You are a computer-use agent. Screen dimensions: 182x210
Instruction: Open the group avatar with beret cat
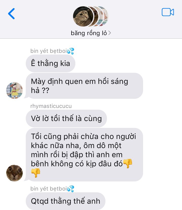83,16
